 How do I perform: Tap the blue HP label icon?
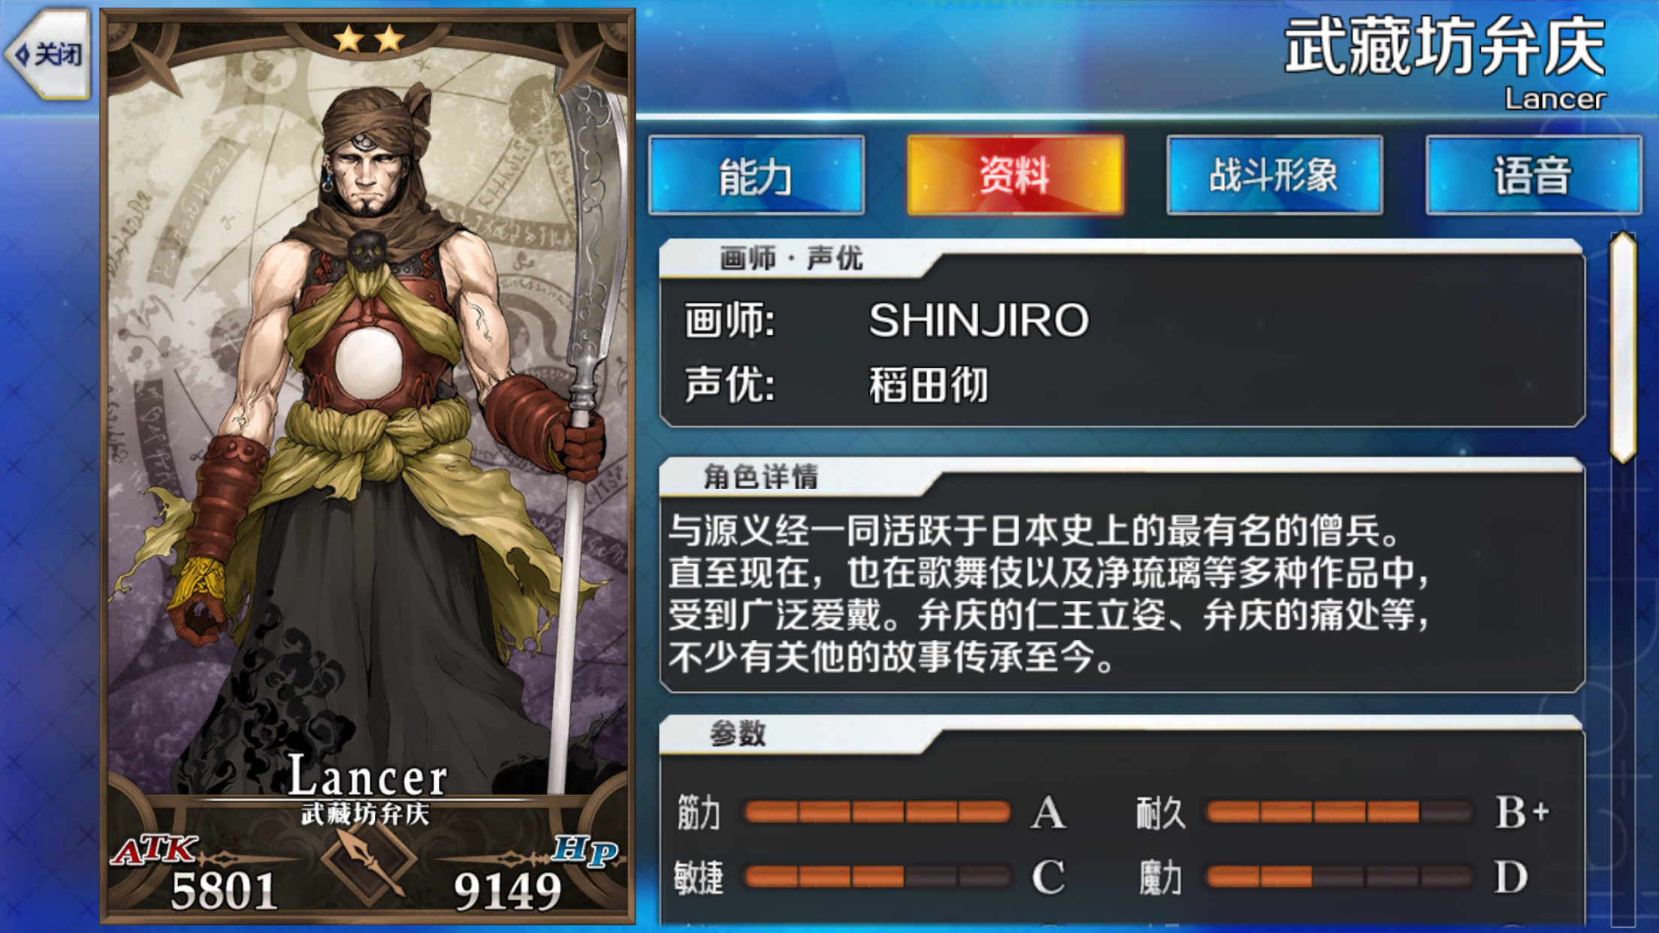point(585,850)
